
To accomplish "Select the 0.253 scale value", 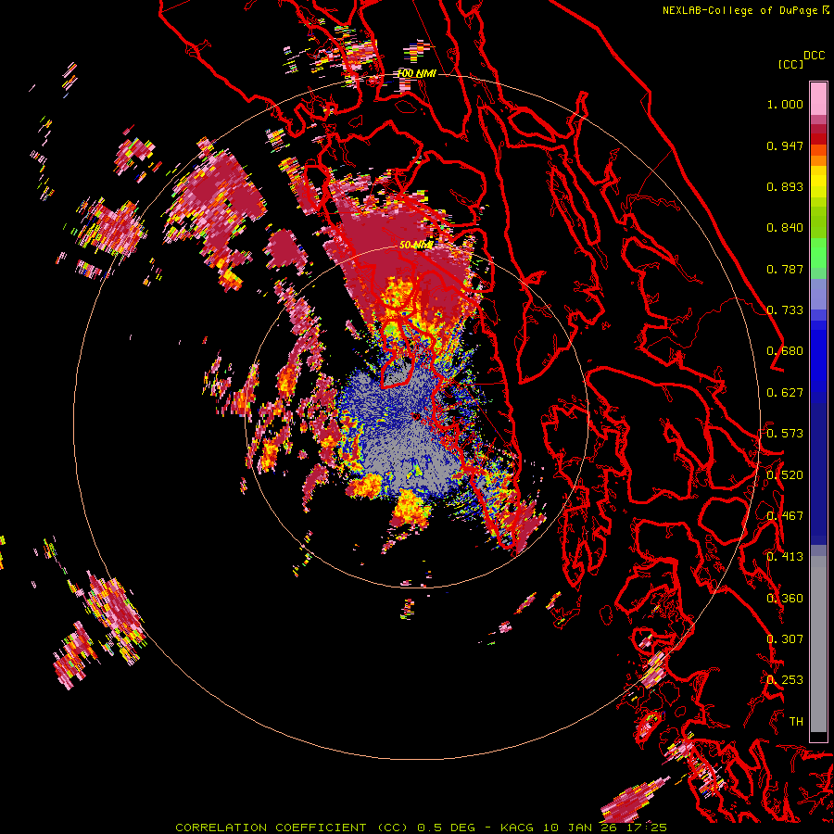I will pyautogui.click(x=785, y=680).
